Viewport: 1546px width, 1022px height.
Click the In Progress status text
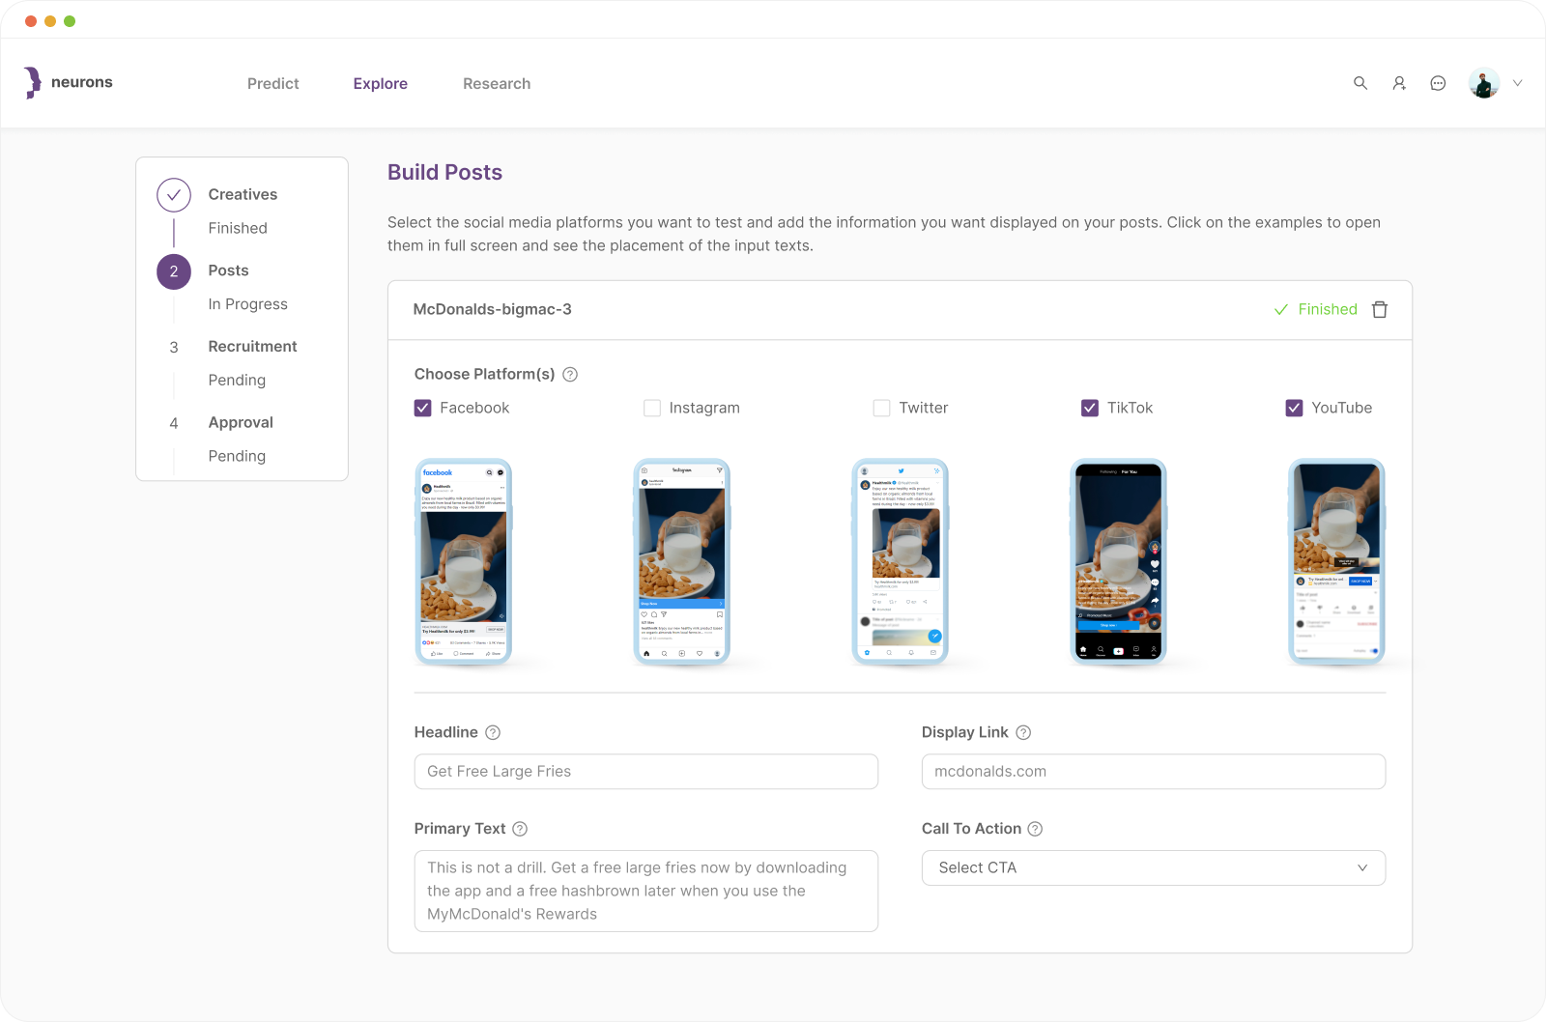(248, 304)
